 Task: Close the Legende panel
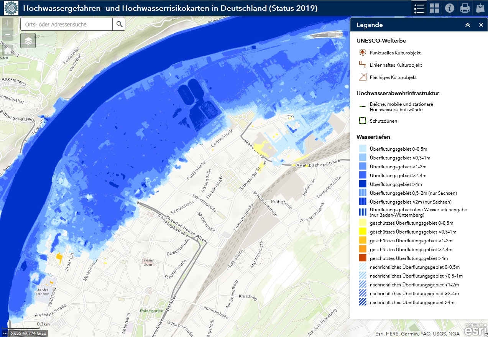point(481,25)
